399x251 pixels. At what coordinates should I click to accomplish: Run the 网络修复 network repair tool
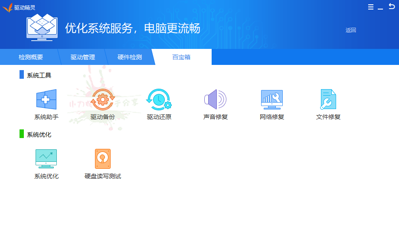click(x=272, y=103)
